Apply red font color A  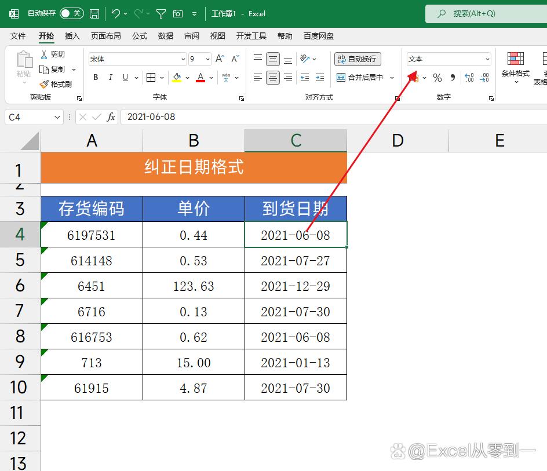[x=200, y=78]
